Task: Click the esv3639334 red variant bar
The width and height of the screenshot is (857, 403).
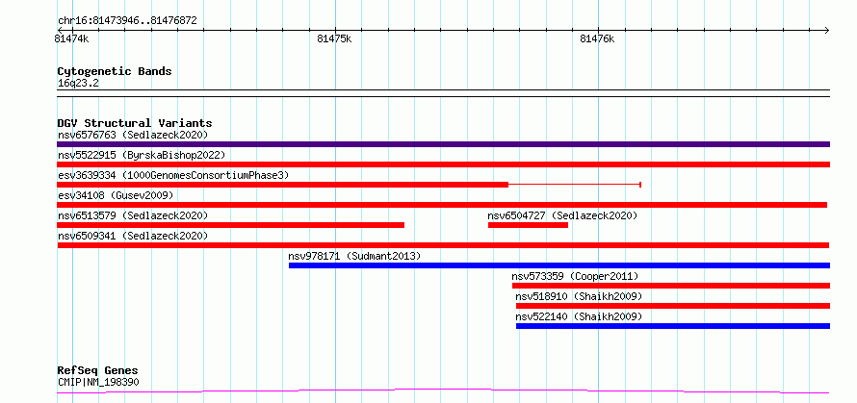Action: coord(282,185)
